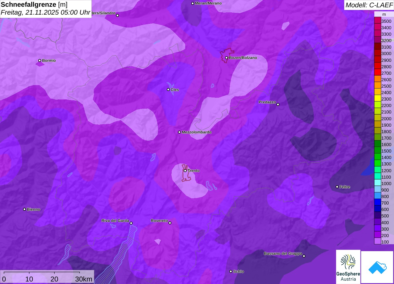Click the Bormio location marker
Image resolution: width=394 pixels, height=284 pixels.
tap(40, 60)
